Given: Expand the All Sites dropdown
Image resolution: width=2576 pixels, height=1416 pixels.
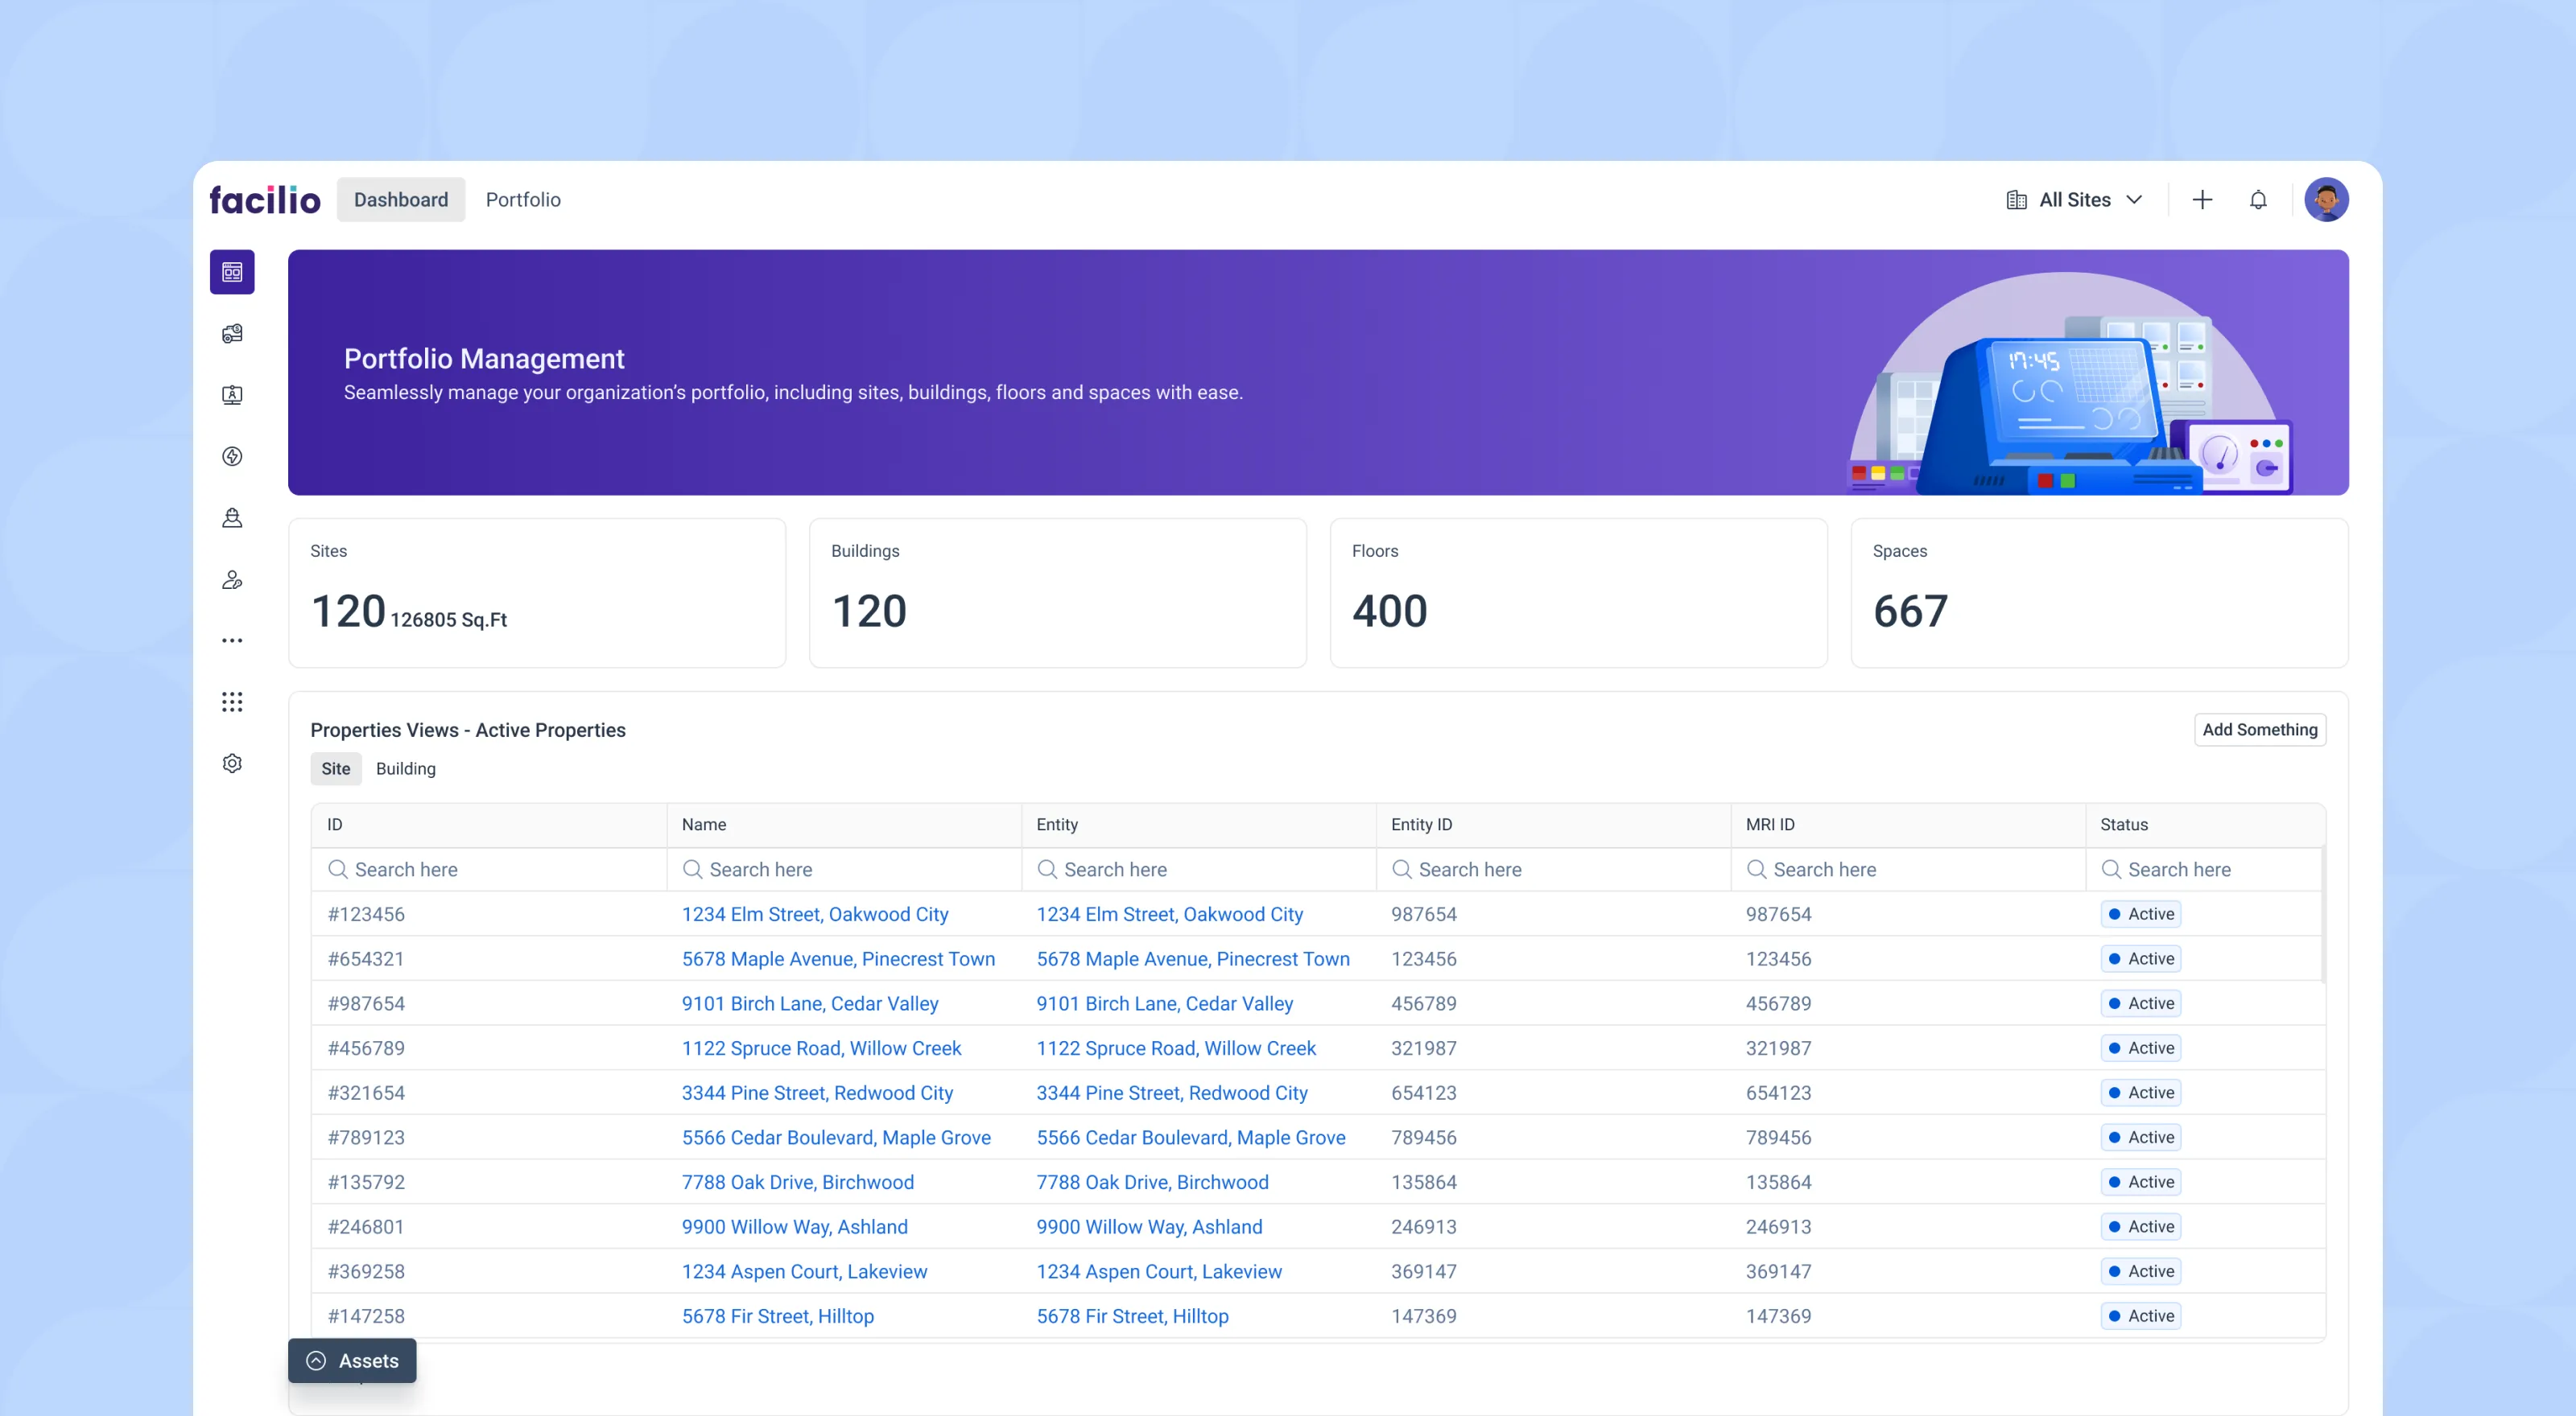Looking at the screenshot, I should point(2074,200).
